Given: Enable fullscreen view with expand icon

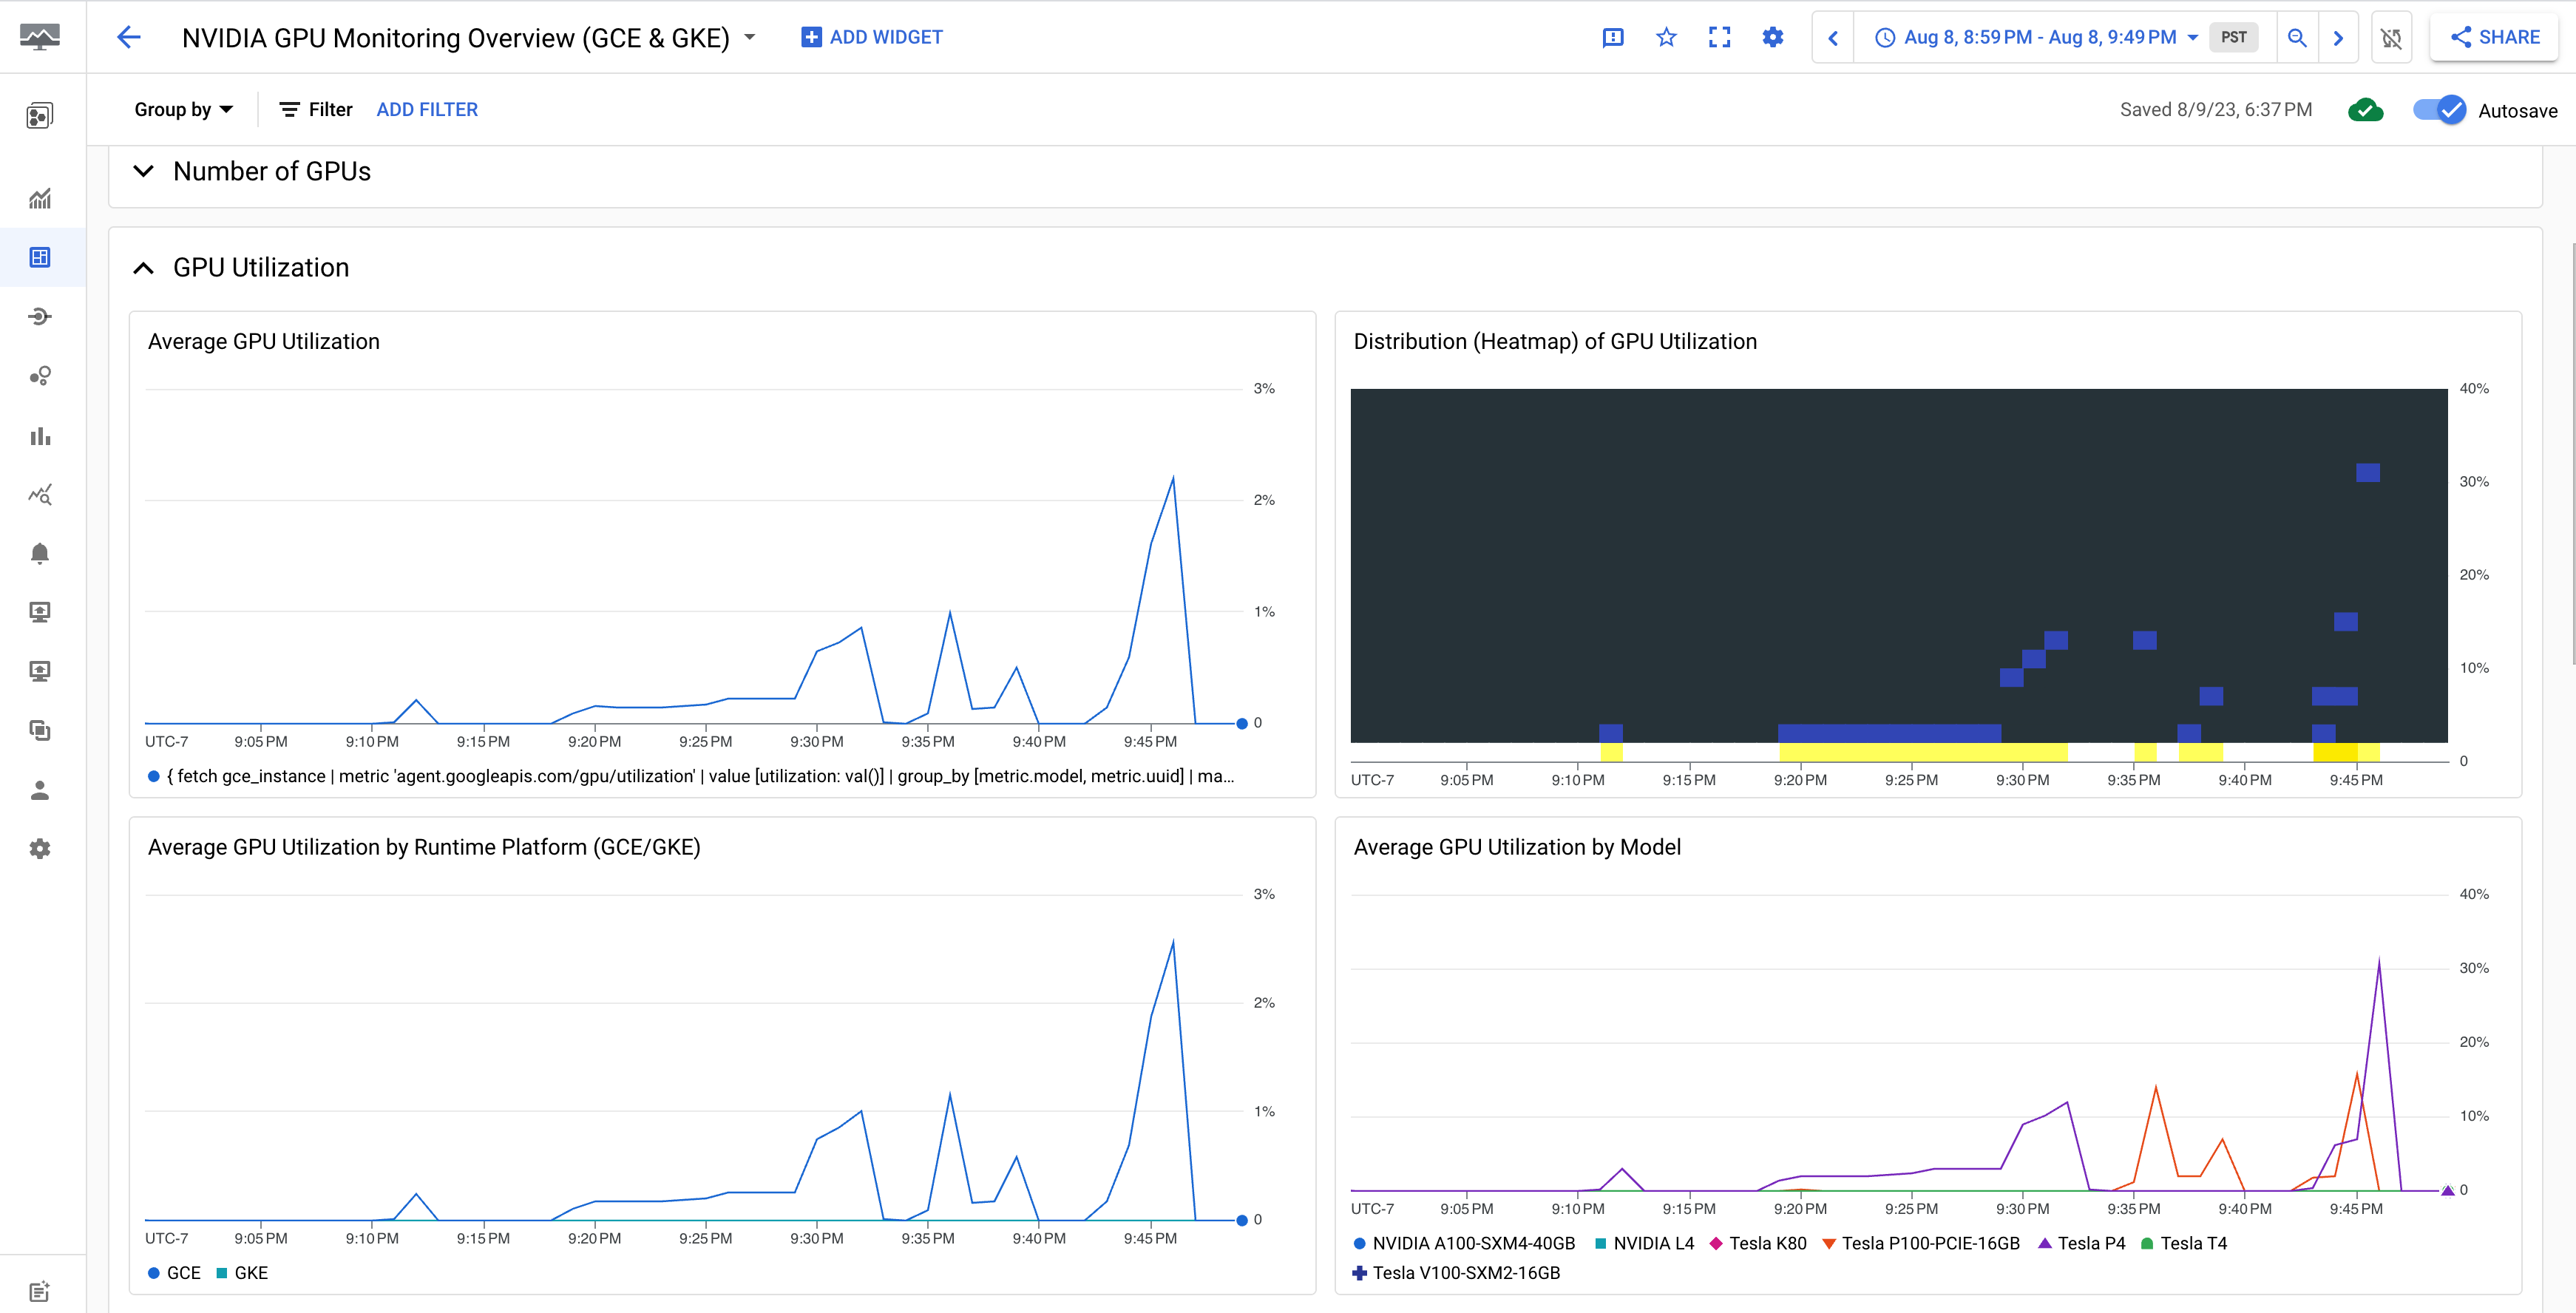Looking at the screenshot, I should click(1720, 37).
